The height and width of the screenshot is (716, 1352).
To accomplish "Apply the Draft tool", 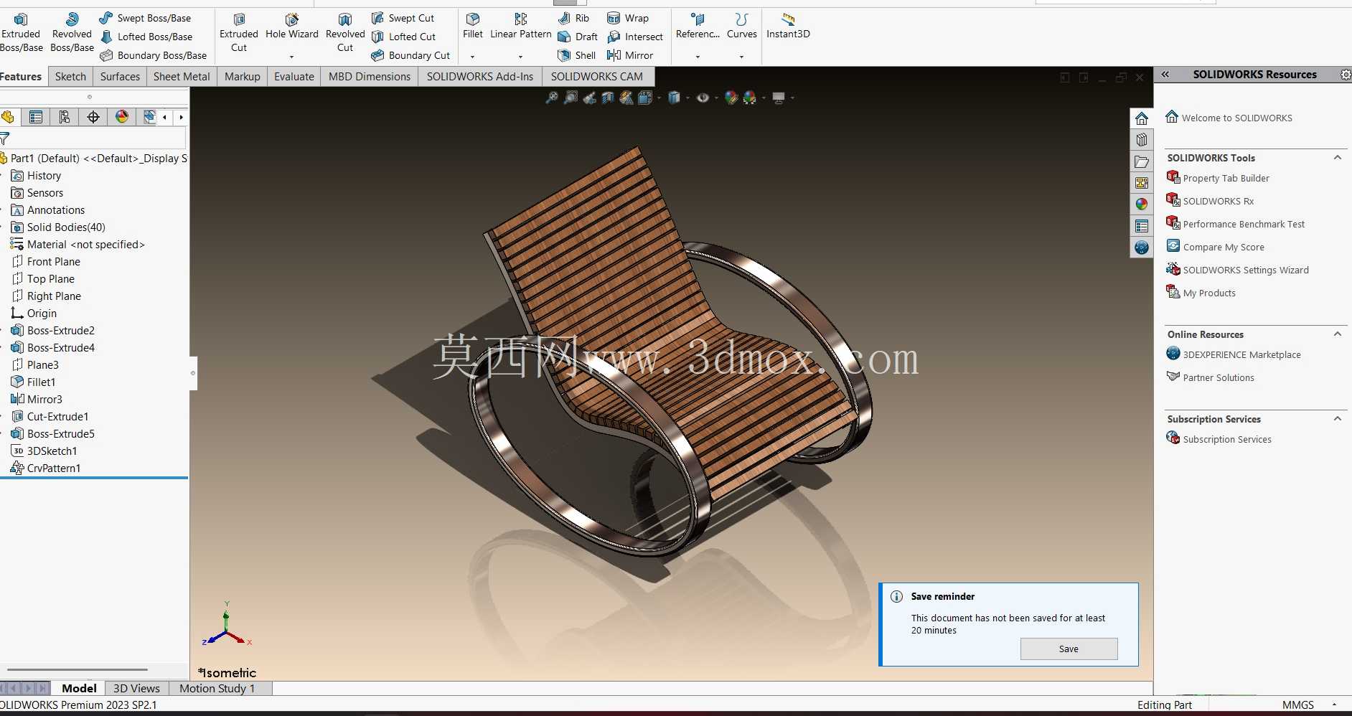I will (x=578, y=37).
